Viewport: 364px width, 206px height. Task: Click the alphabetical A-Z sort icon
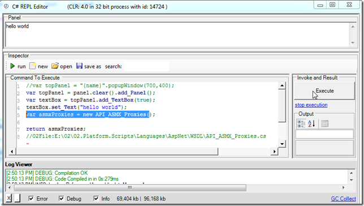[x=311, y=123]
